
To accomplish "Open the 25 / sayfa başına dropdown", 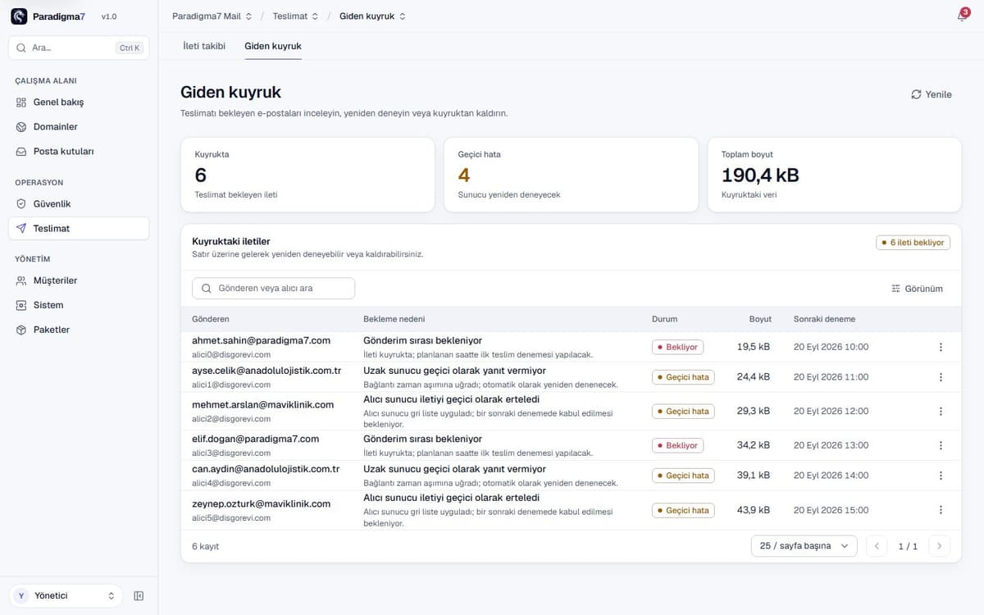I will (x=804, y=546).
